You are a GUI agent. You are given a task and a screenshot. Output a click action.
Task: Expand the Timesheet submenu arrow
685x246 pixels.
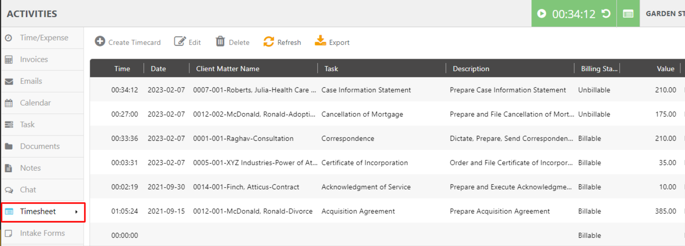tap(76, 212)
